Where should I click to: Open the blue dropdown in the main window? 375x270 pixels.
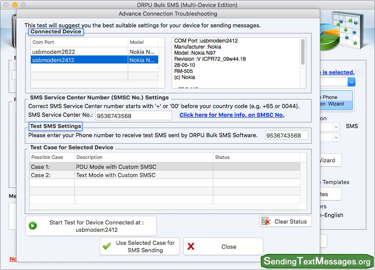tap(351, 82)
